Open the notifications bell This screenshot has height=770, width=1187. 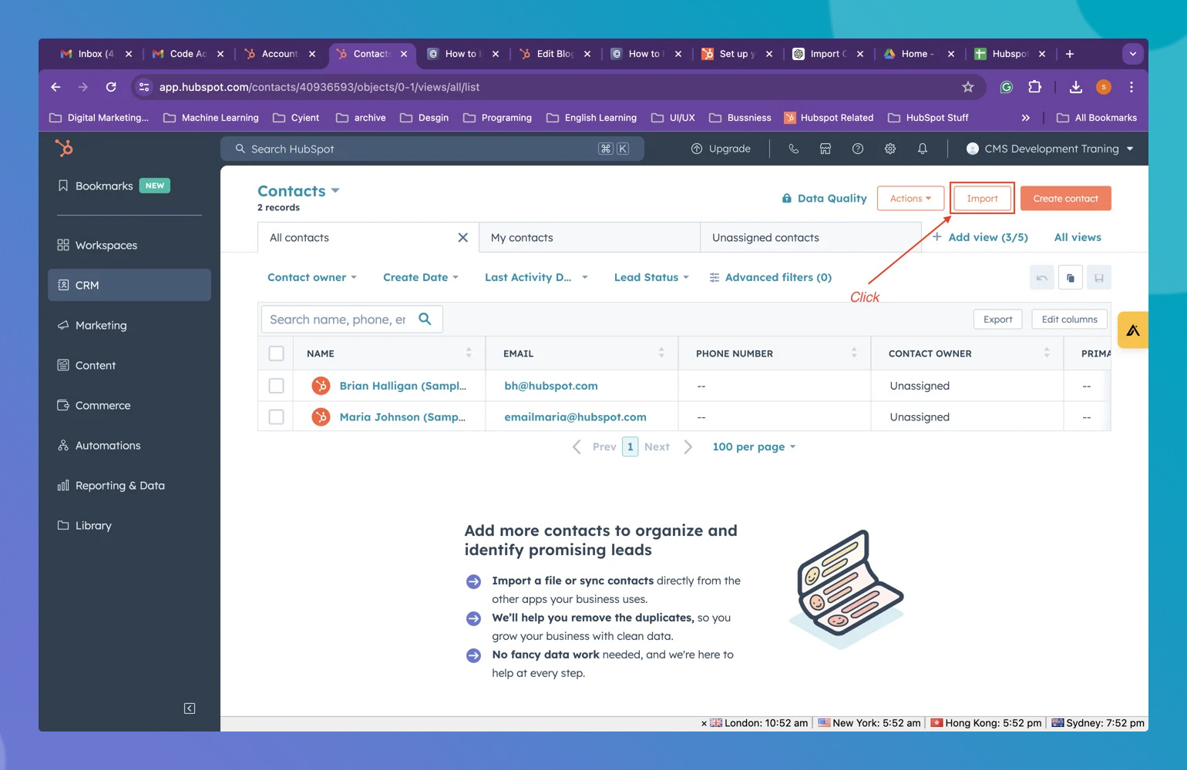922,149
